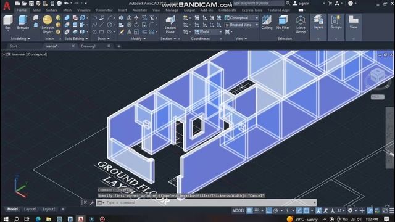Expand the Section panel dropdown
Screen dimensions: 395x222
click(168, 39)
